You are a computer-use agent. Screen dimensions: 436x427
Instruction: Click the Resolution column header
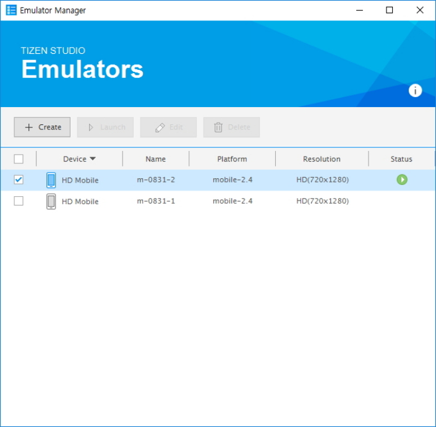click(322, 159)
